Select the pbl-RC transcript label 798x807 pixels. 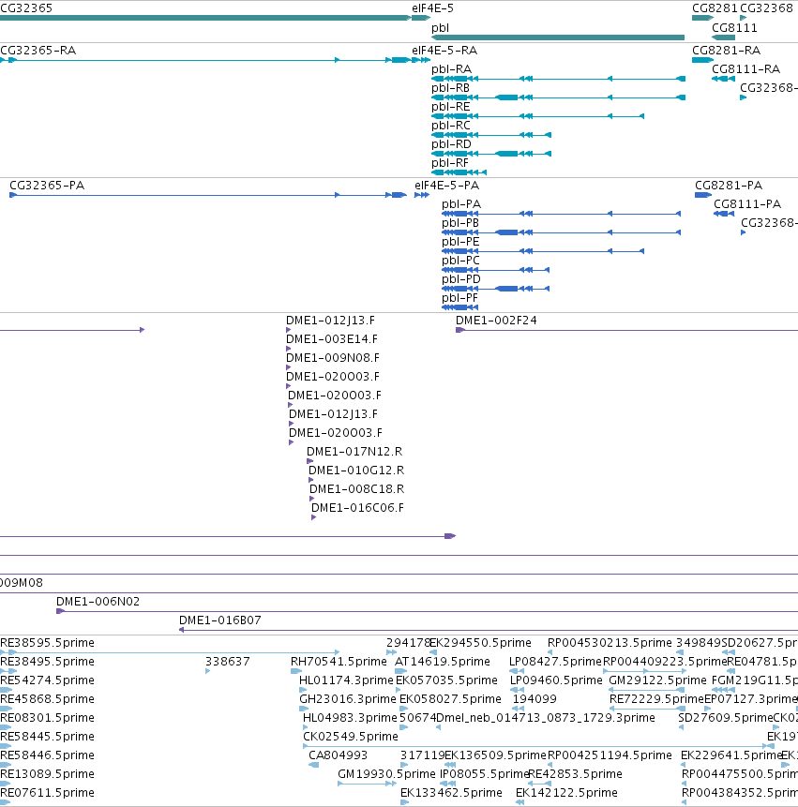pyautogui.click(x=450, y=126)
